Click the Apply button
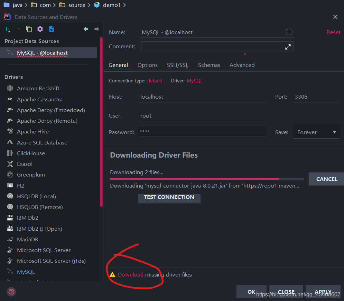 point(323,292)
